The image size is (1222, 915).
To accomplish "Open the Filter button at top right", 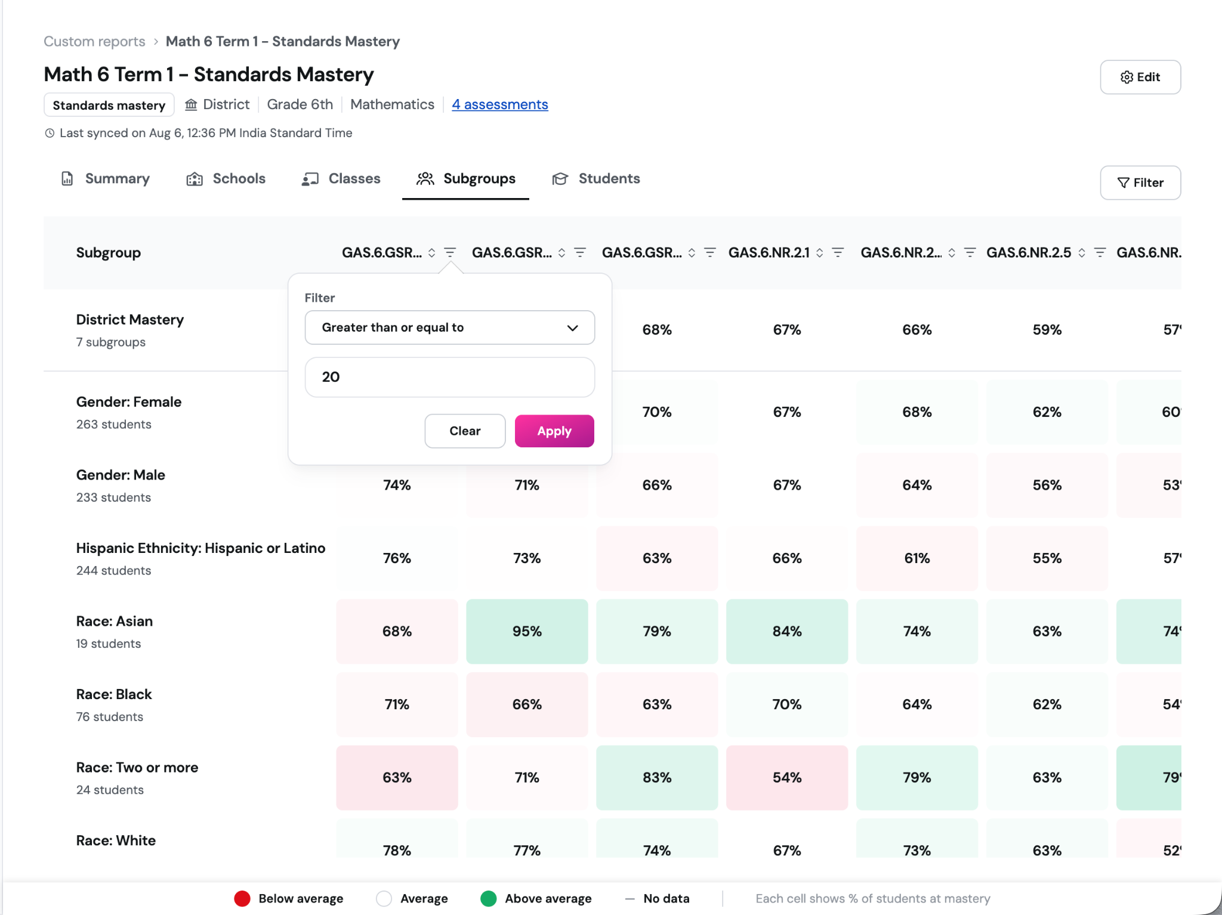I will pyautogui.click(x=1140, y=183).
